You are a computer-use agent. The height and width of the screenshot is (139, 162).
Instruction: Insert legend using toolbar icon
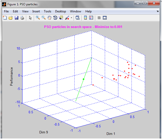click(91, 18)
